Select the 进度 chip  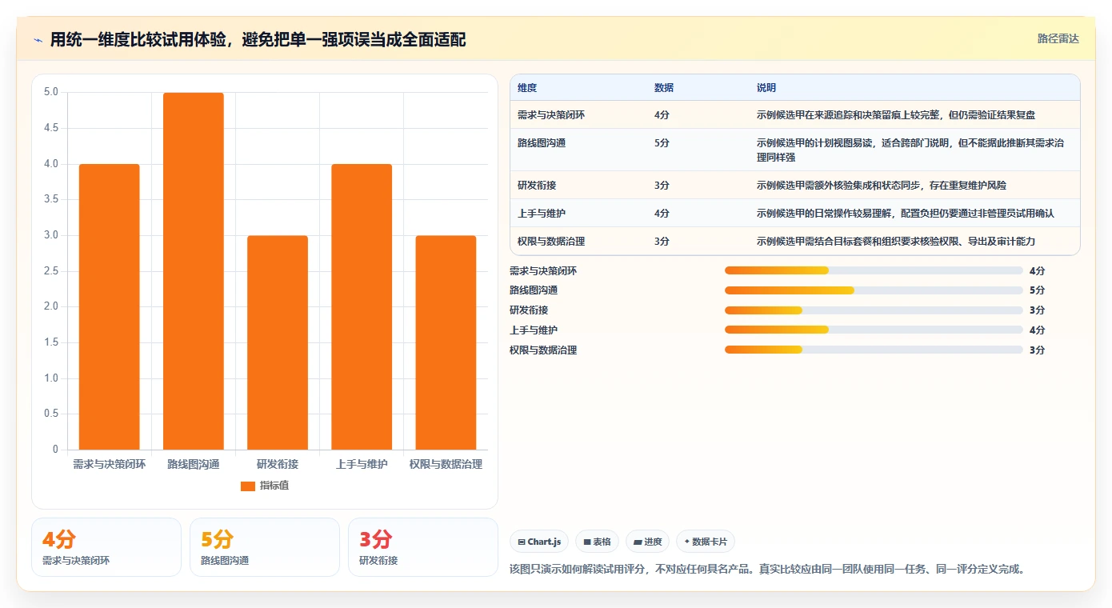point(647,542)
